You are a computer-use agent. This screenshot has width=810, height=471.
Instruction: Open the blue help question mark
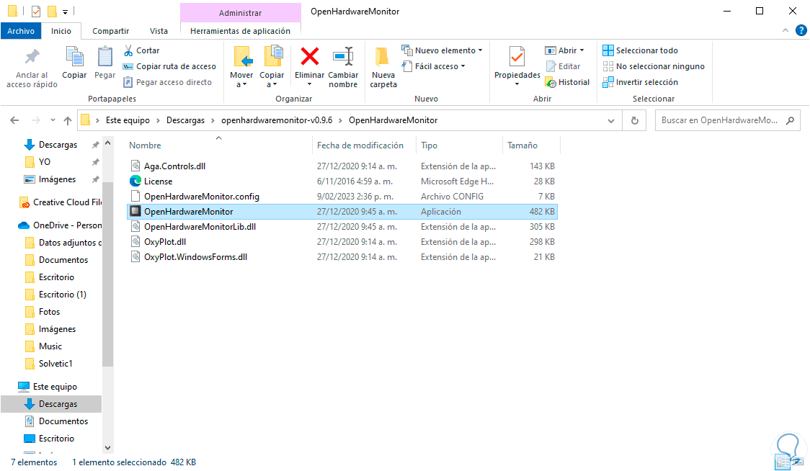(801, 30)
